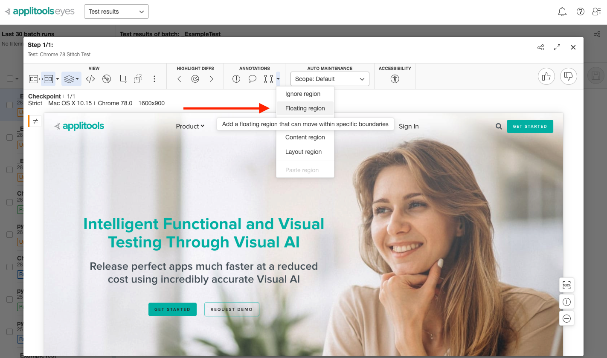Image resolution: width=607 pixels, height=358 pixels.
Task: Select the crop region tool
Action: (123, 79)
